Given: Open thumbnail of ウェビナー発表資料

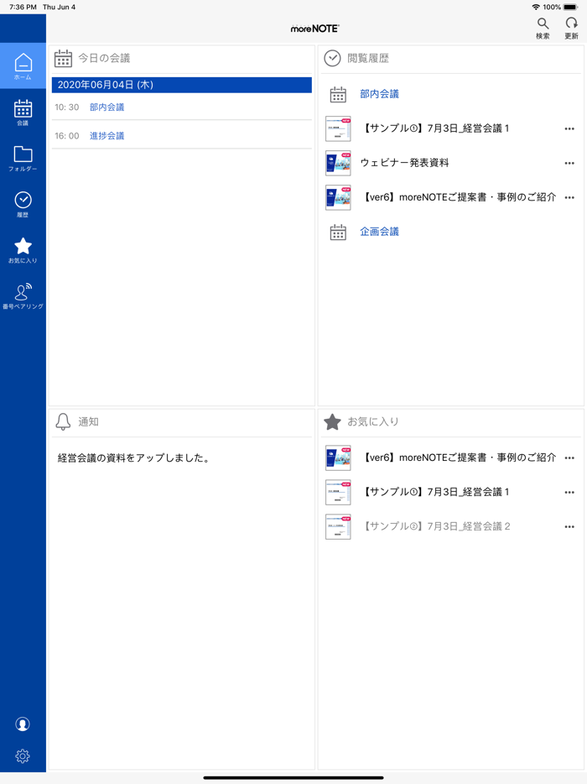Looking at the screenshot, I should click(338, 163).
